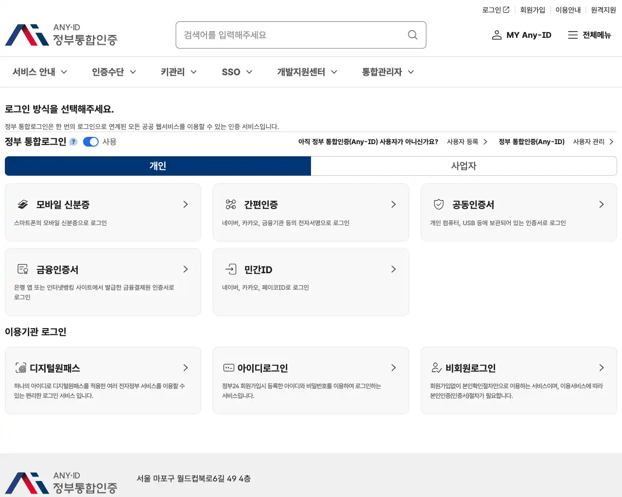
Task: Expand the 서비스 안내 menu
Action: tap(40, 72)
